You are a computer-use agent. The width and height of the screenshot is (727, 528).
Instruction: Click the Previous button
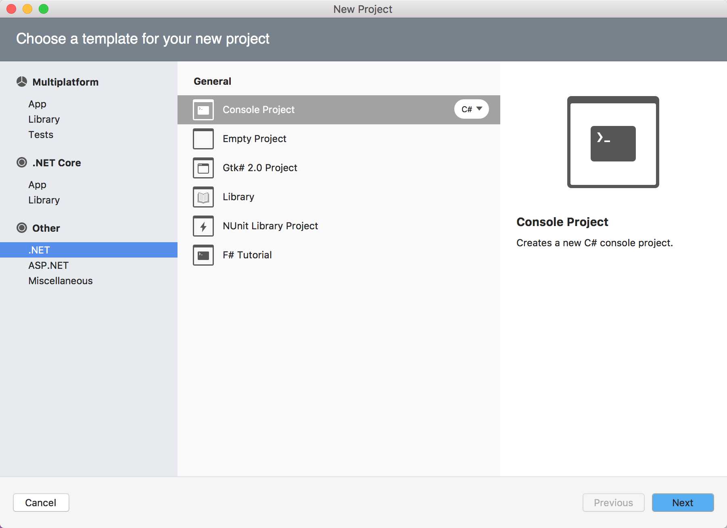pyautogui.click(x=614, y=503)
